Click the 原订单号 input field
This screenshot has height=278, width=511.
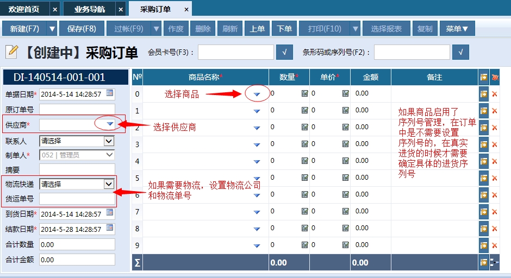point(77,109)
